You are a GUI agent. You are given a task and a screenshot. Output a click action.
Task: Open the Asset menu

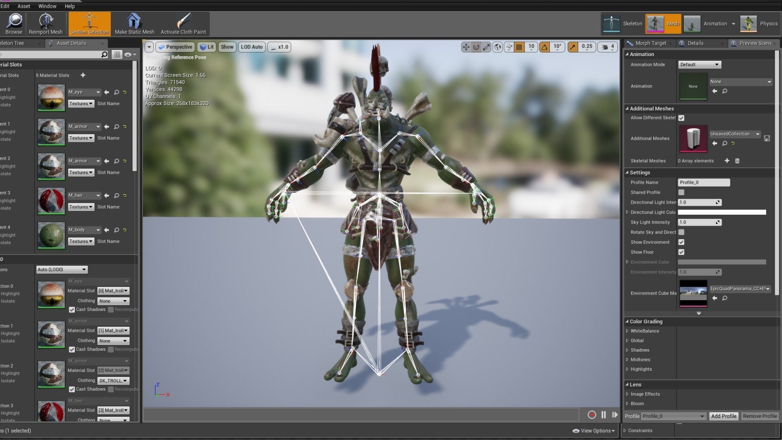coord(24,6)
